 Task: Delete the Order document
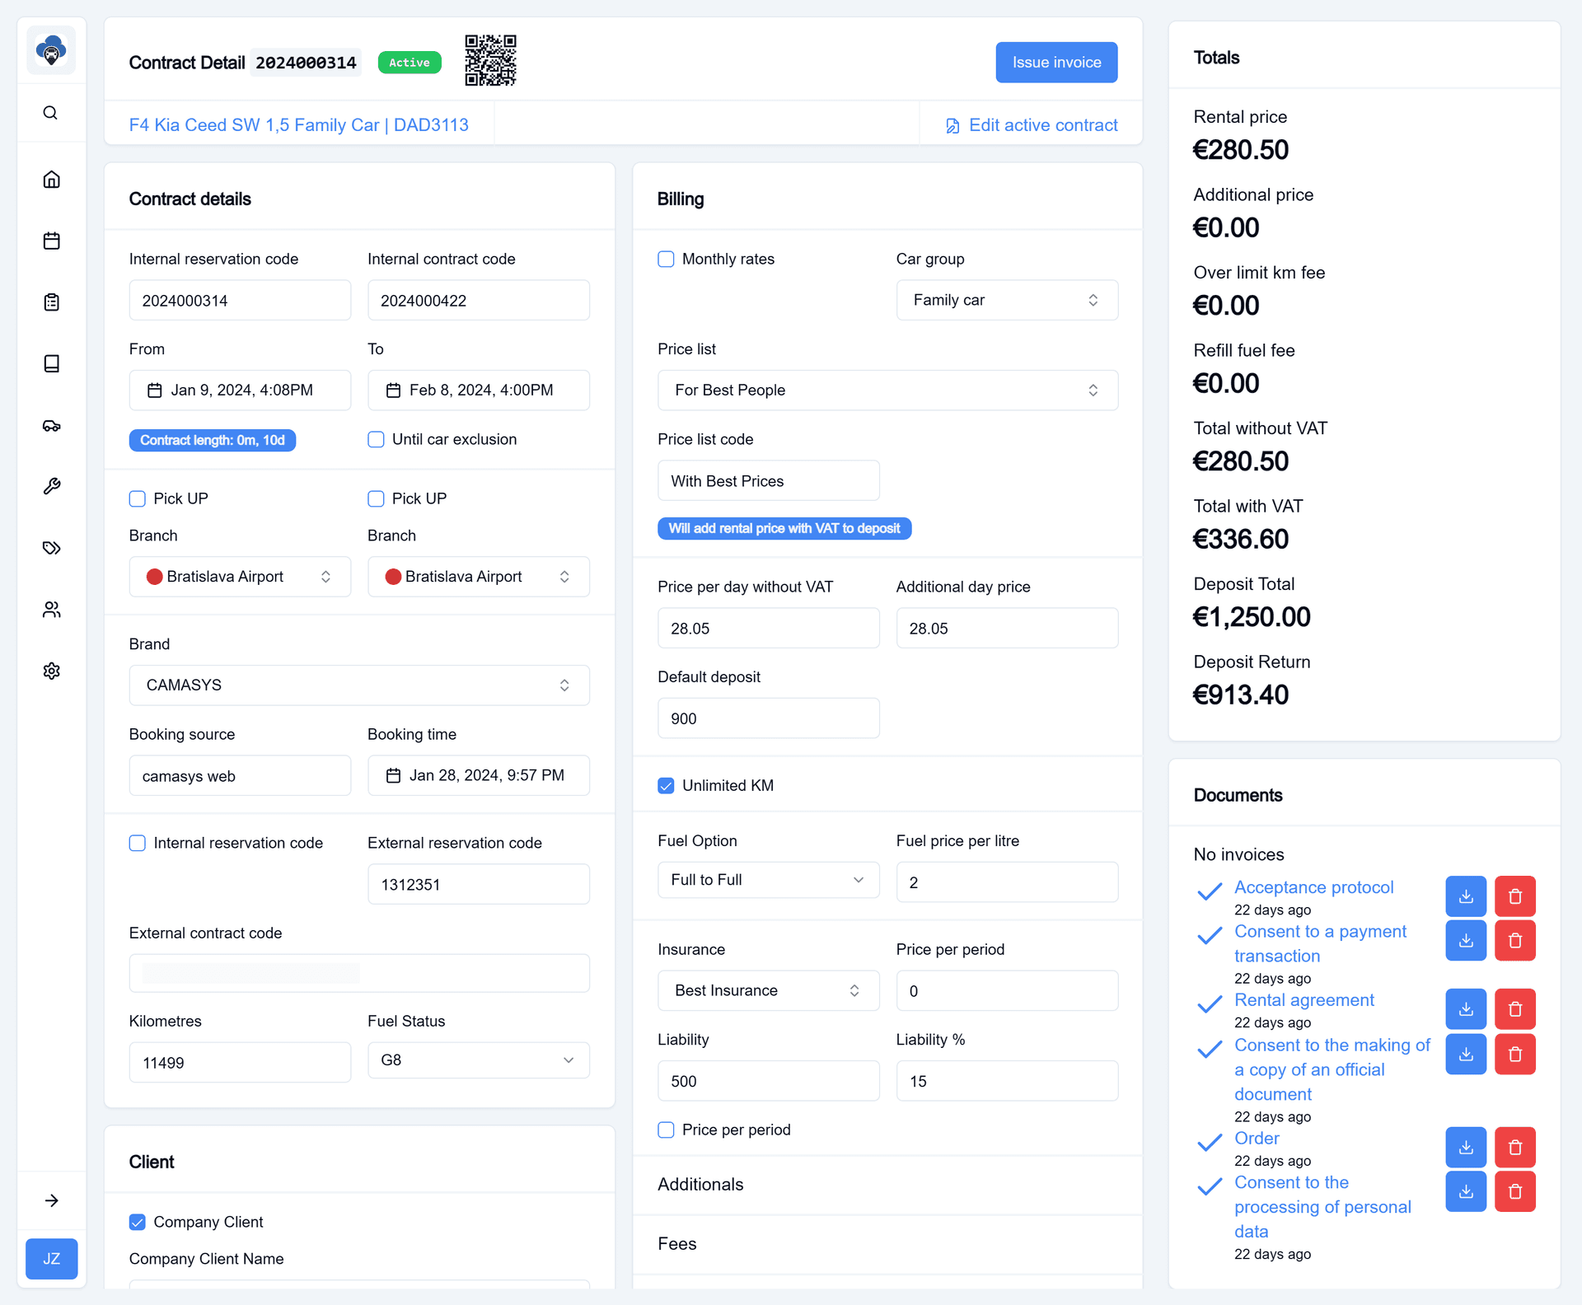pos(1515,1148)
